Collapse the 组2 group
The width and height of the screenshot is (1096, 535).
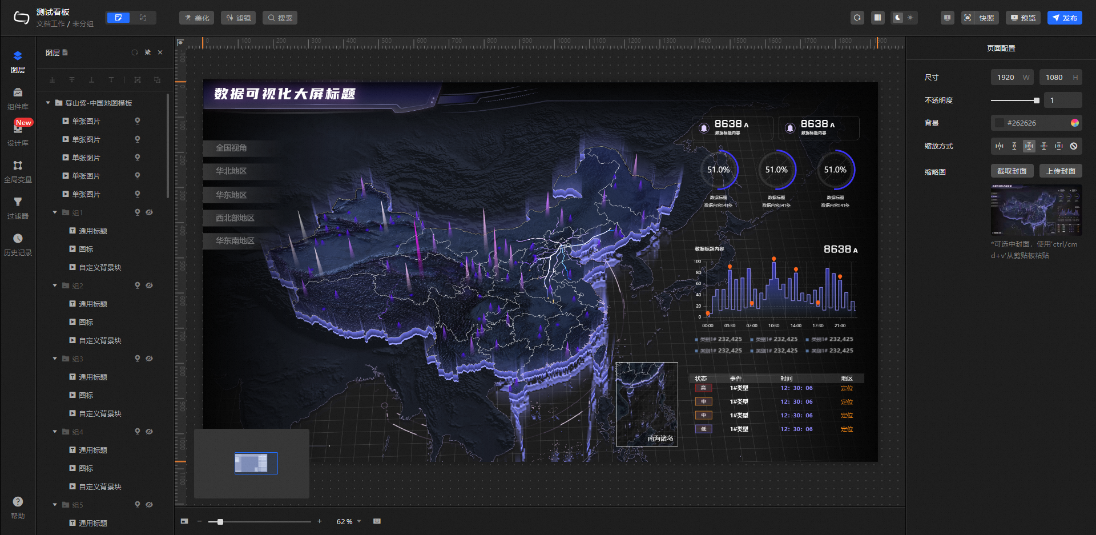(x=55, y=285)
